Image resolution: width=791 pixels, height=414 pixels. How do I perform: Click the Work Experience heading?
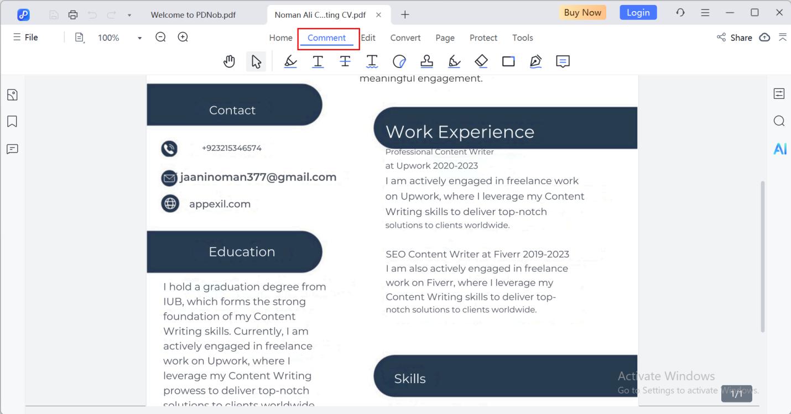point(460,132)
